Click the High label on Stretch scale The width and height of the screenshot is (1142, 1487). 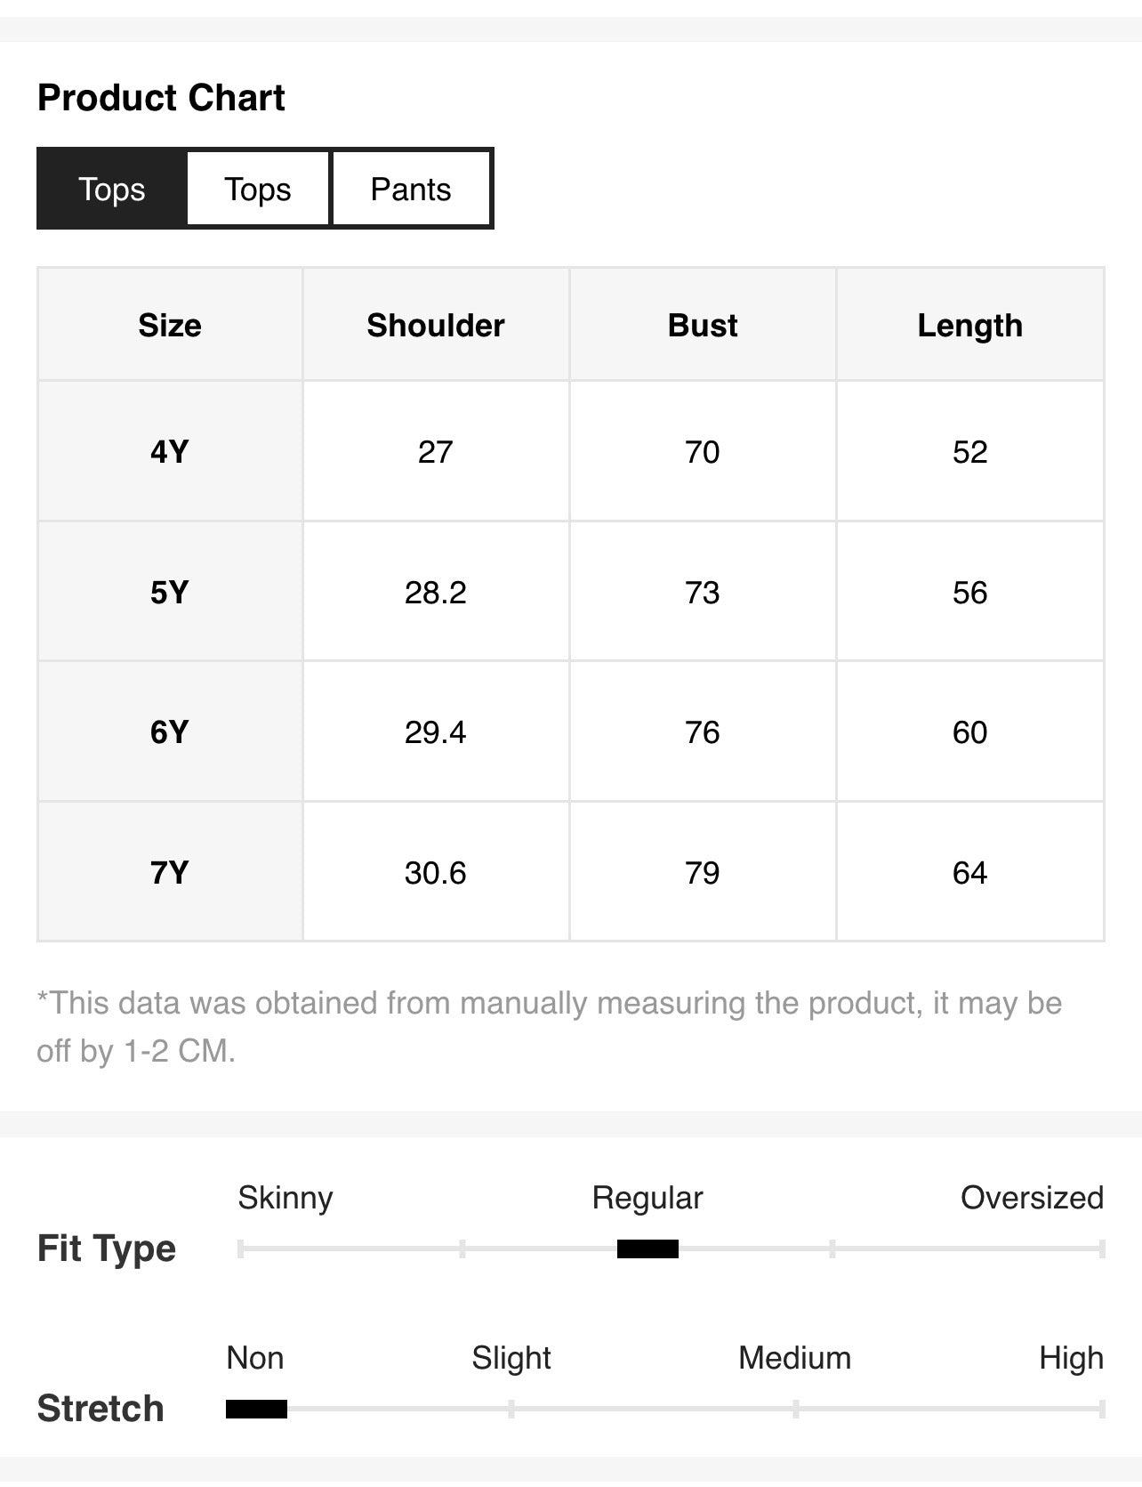[x=1071, y=1358]
